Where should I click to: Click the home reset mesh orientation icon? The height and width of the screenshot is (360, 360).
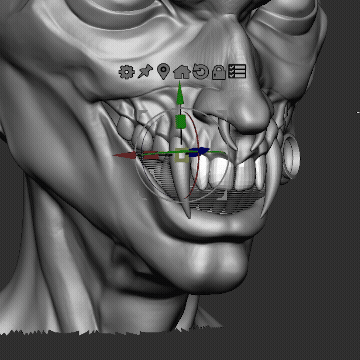[x=182, y=72]
